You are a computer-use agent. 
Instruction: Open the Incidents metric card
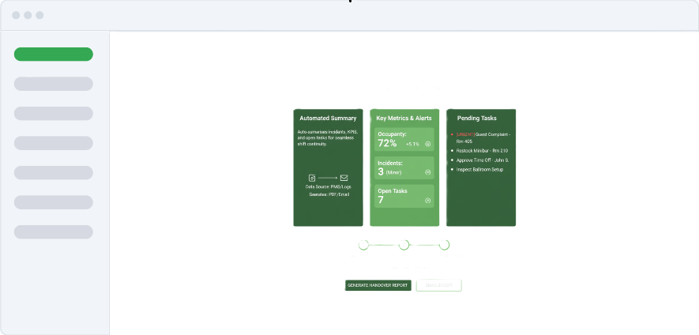pos(404,167)
